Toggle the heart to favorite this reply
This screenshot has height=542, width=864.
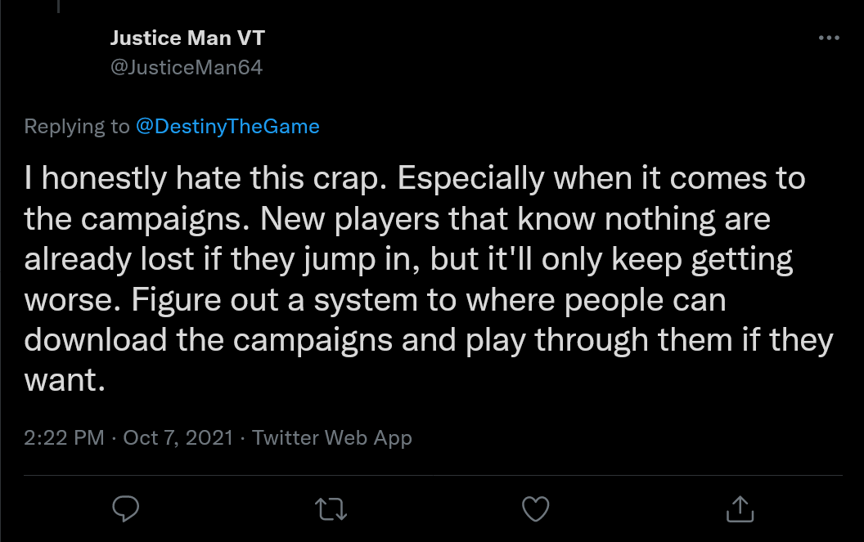coord(536,508)
